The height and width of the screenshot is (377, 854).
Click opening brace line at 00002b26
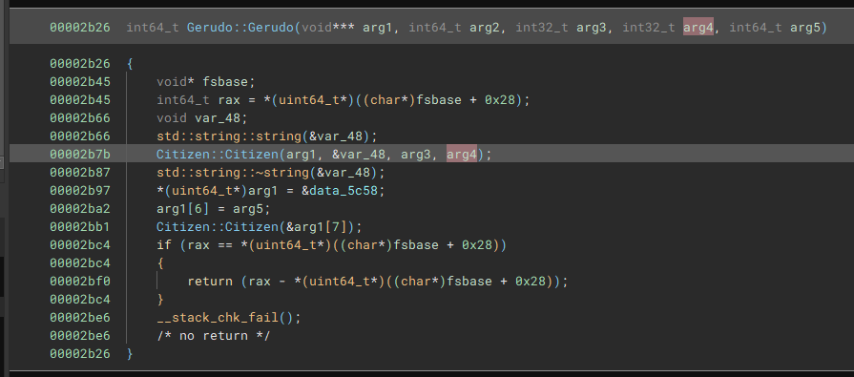pos(130,64)
